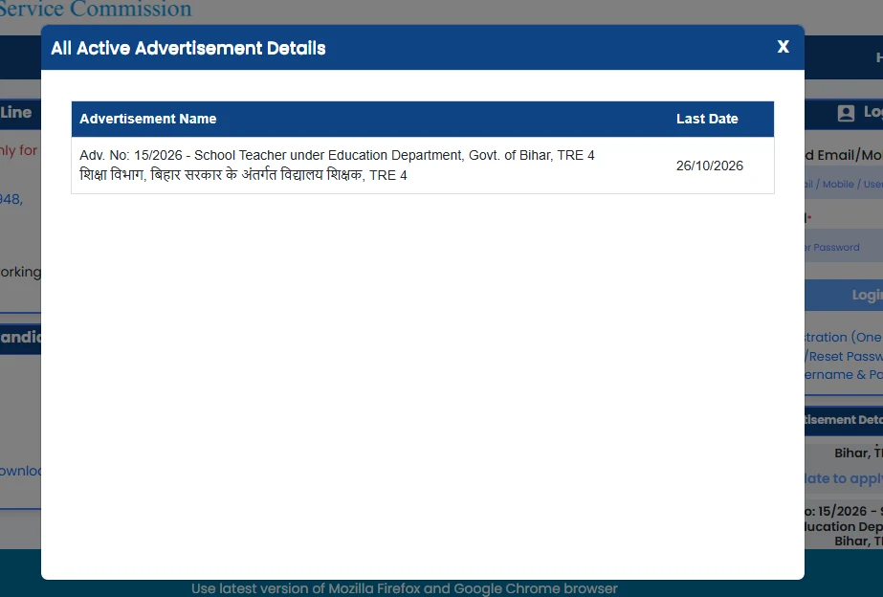Viewport: 883px width, 597px height.
Task: Click the user login icon behind dialog
Action: coord(846,113)
